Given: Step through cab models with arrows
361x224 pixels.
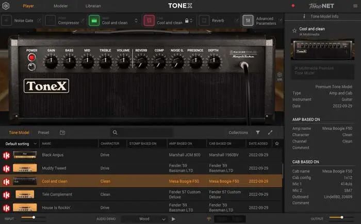Looking at the screenshot, I should pos(191,21).
